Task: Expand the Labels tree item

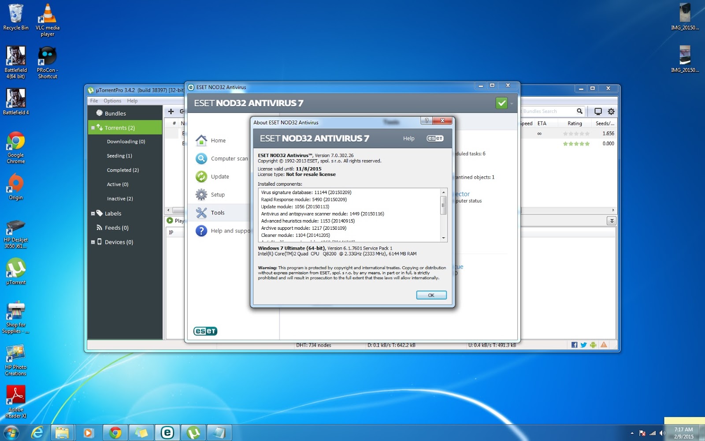Action: pos(93,213)
